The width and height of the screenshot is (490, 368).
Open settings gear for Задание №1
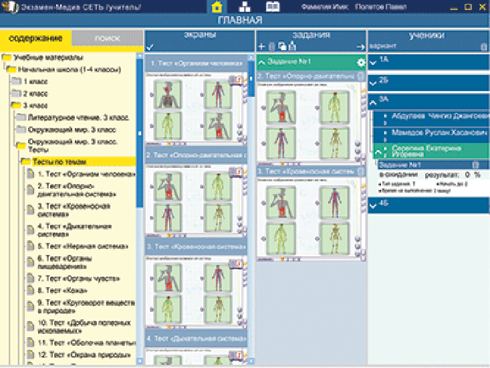pos(360,62)
